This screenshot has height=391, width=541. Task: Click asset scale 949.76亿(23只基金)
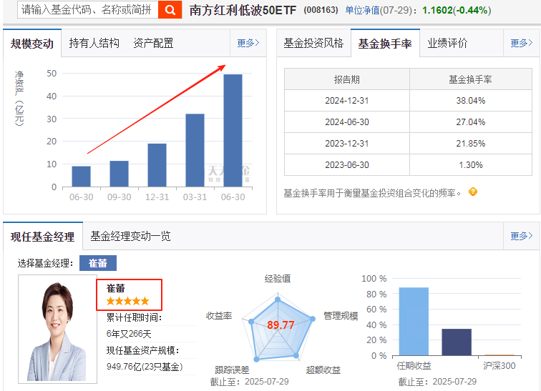pos(145,367)
